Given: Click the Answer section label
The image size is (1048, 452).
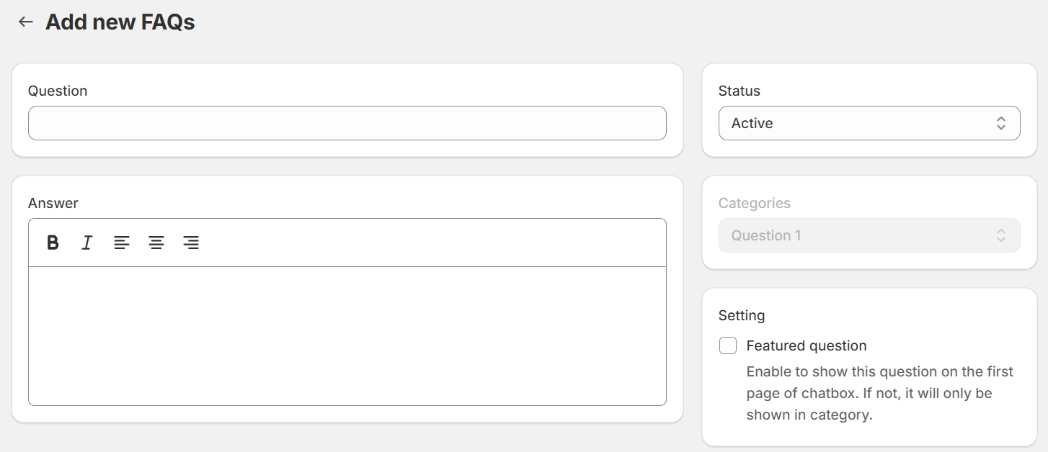Looking at the screenshot, I should (x=53, y=203).
